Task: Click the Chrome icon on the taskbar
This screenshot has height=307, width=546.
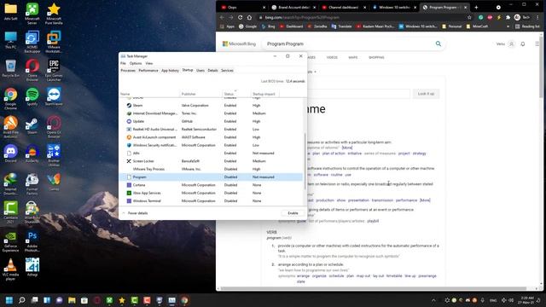Action: [x=184, y=300]
